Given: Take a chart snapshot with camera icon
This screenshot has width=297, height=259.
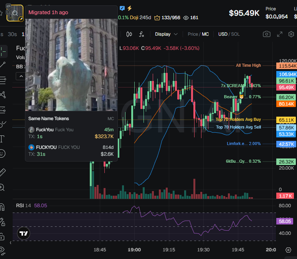Looking at the screenshot, I should click(267, 34).
